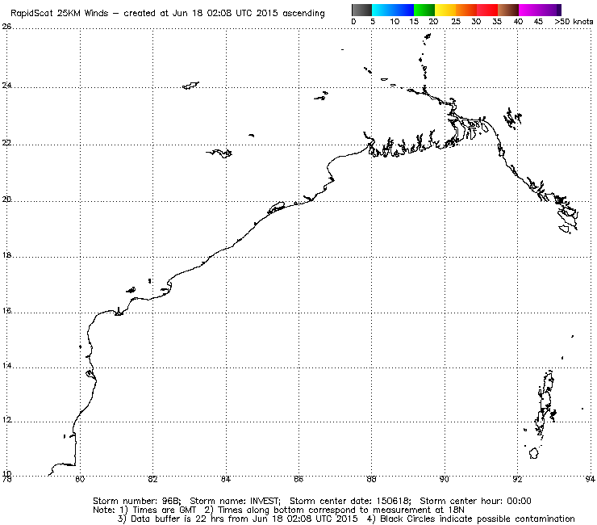Click the "Storm center date: 150618" text

click(350, 501)
